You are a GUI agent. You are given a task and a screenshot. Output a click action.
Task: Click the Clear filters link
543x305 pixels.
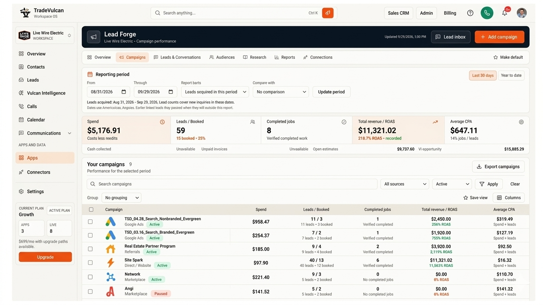click(515, 184)
